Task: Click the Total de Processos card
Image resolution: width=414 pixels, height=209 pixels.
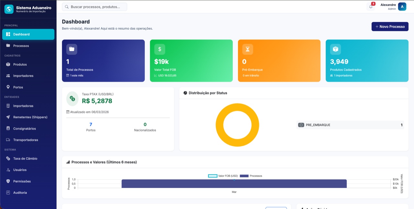Action: click(103, 61)
